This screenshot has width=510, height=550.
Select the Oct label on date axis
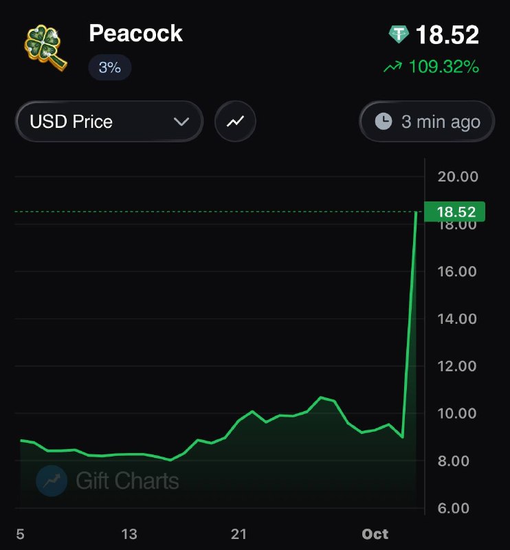pos(375,534)
